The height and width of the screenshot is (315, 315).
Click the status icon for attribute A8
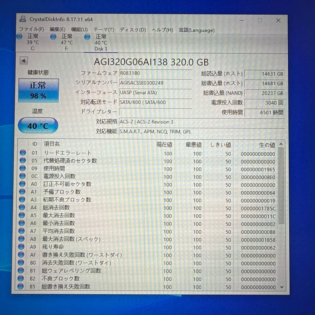21,239
